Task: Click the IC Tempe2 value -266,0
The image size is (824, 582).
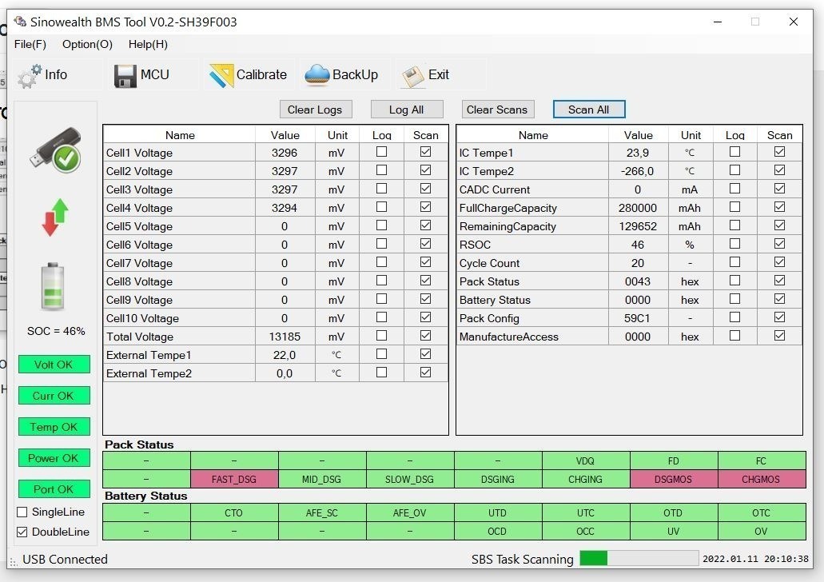Action: 638,171
